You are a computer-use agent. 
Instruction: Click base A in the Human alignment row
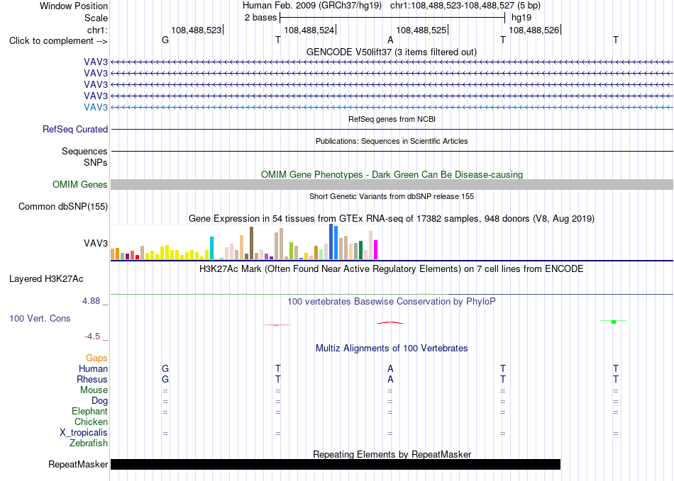tap(390, 368)
